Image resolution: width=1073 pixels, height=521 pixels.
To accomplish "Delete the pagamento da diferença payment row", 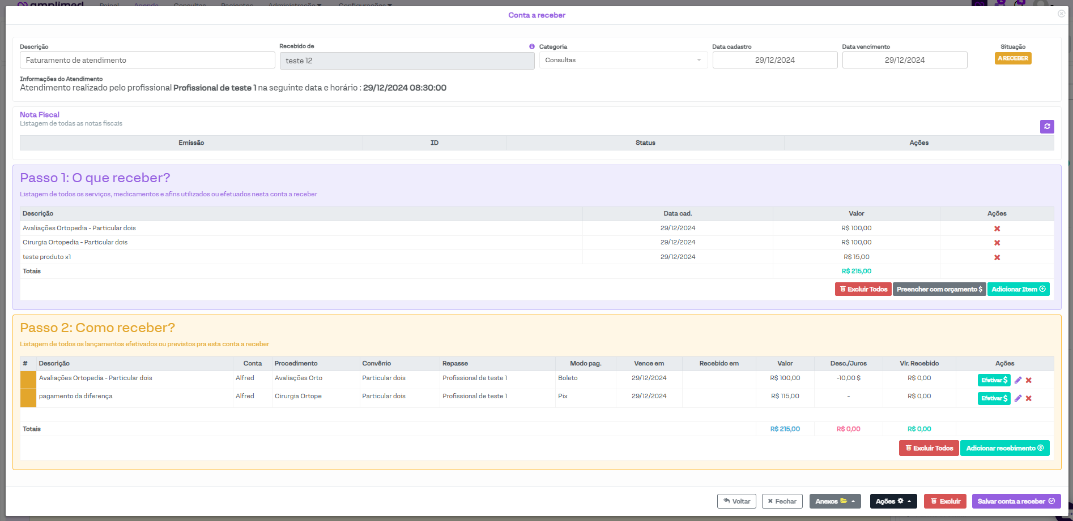I will (x=1028, y=398).
